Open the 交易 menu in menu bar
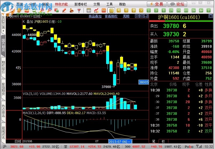Screen dimensions: 215x149 coord(97,4)
